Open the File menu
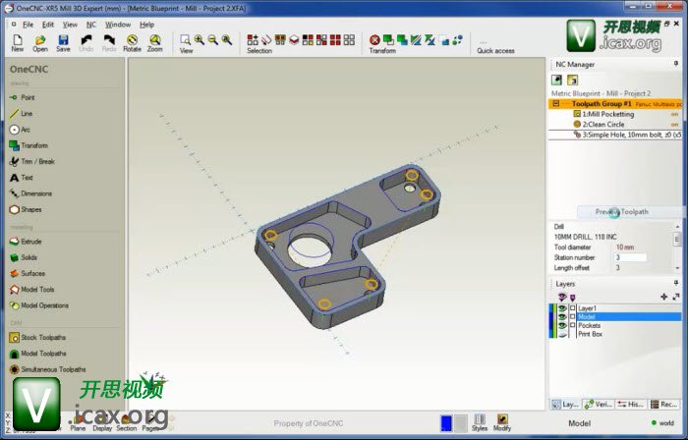 [x=28, y=25]
